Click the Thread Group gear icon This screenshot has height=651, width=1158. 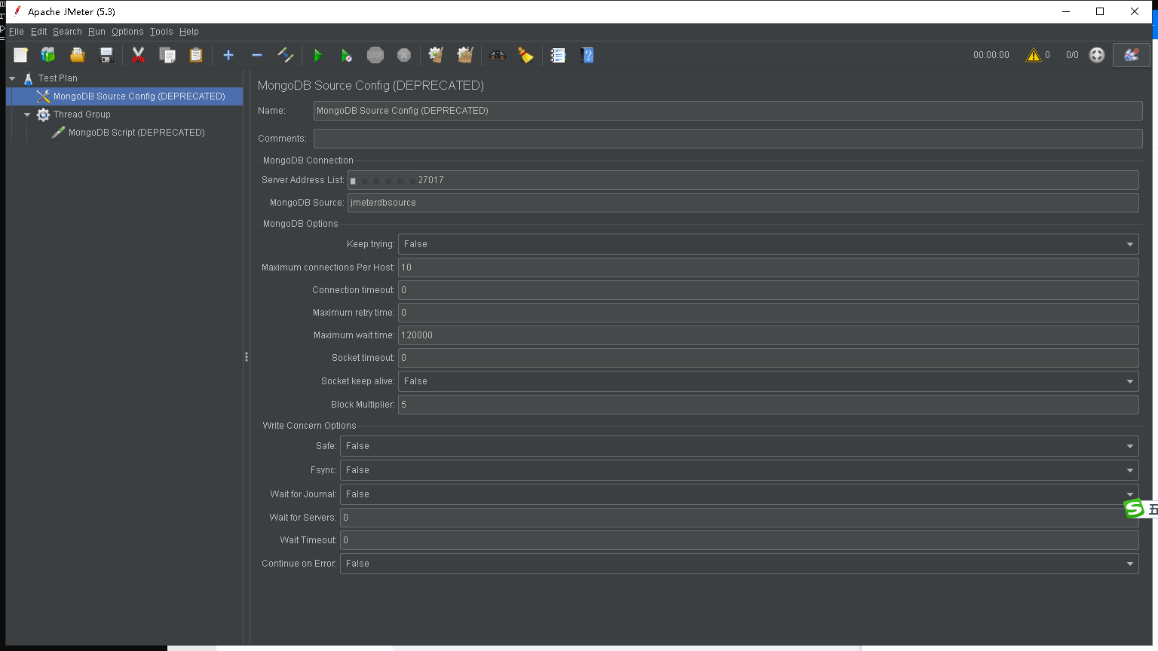44,115
